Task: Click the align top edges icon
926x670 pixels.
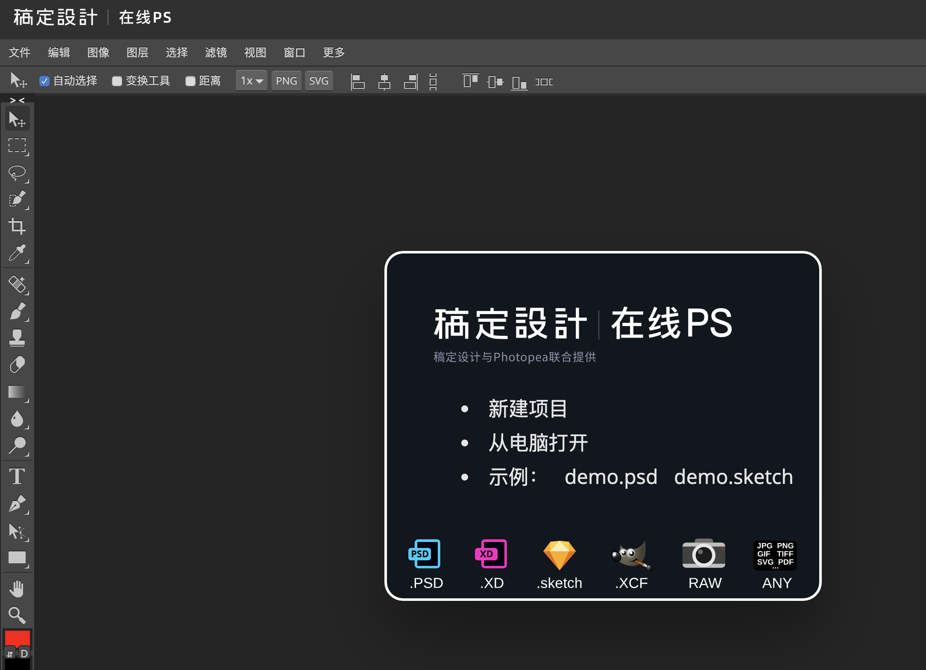Action: (470, 81)
